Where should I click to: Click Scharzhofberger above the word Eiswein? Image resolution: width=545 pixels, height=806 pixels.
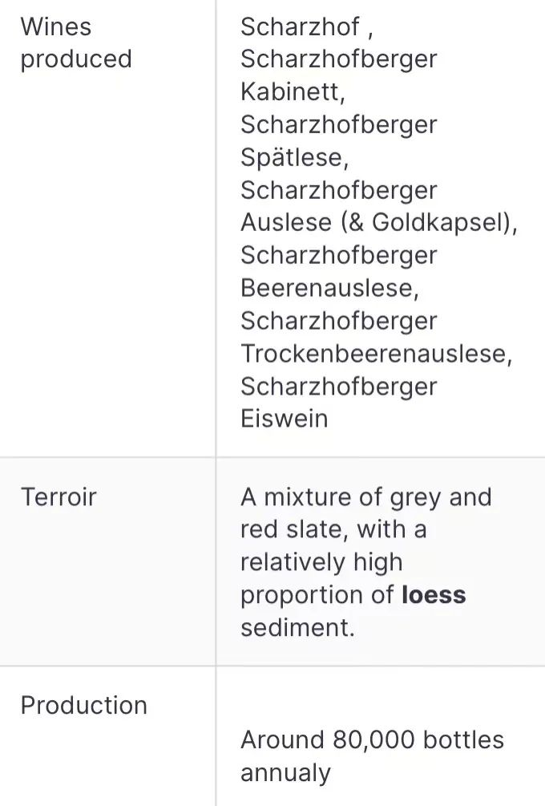pyautogui.click(x=338, y=386)
